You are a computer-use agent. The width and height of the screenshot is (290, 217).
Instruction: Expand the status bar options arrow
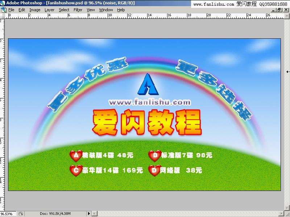(89, 214)
